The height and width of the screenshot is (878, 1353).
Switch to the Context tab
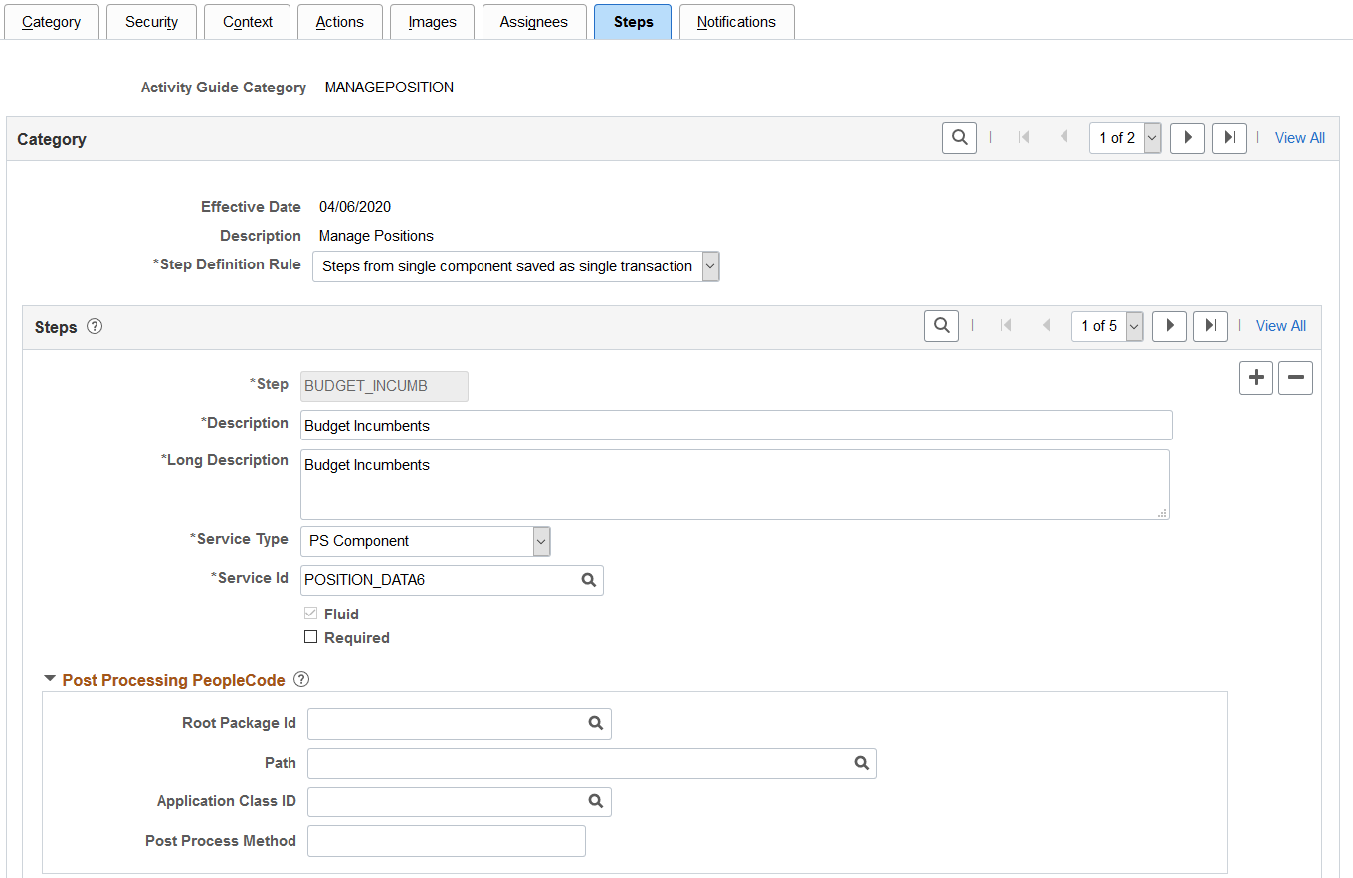(x=248, y=22)
